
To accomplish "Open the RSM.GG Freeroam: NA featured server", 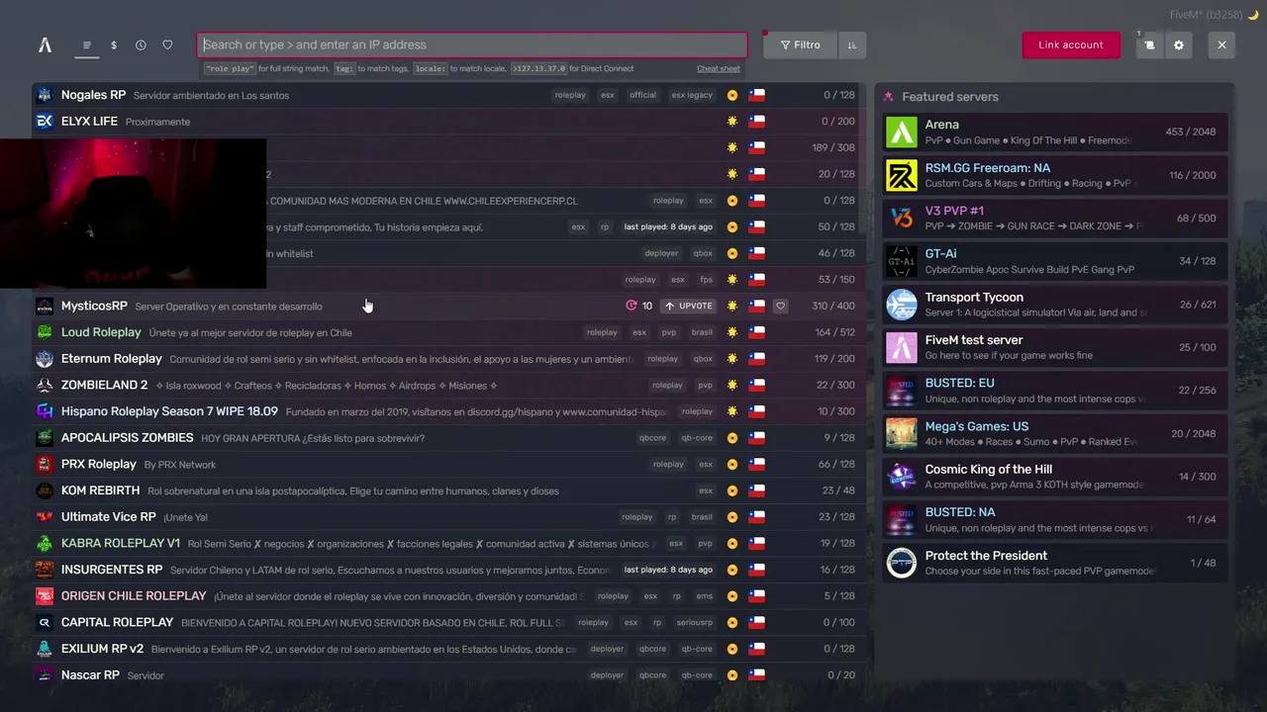I will click(1055, 175).
